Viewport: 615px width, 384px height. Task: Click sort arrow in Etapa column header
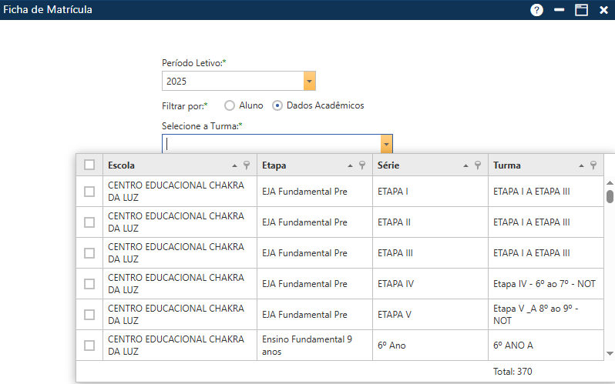(350, 165)
